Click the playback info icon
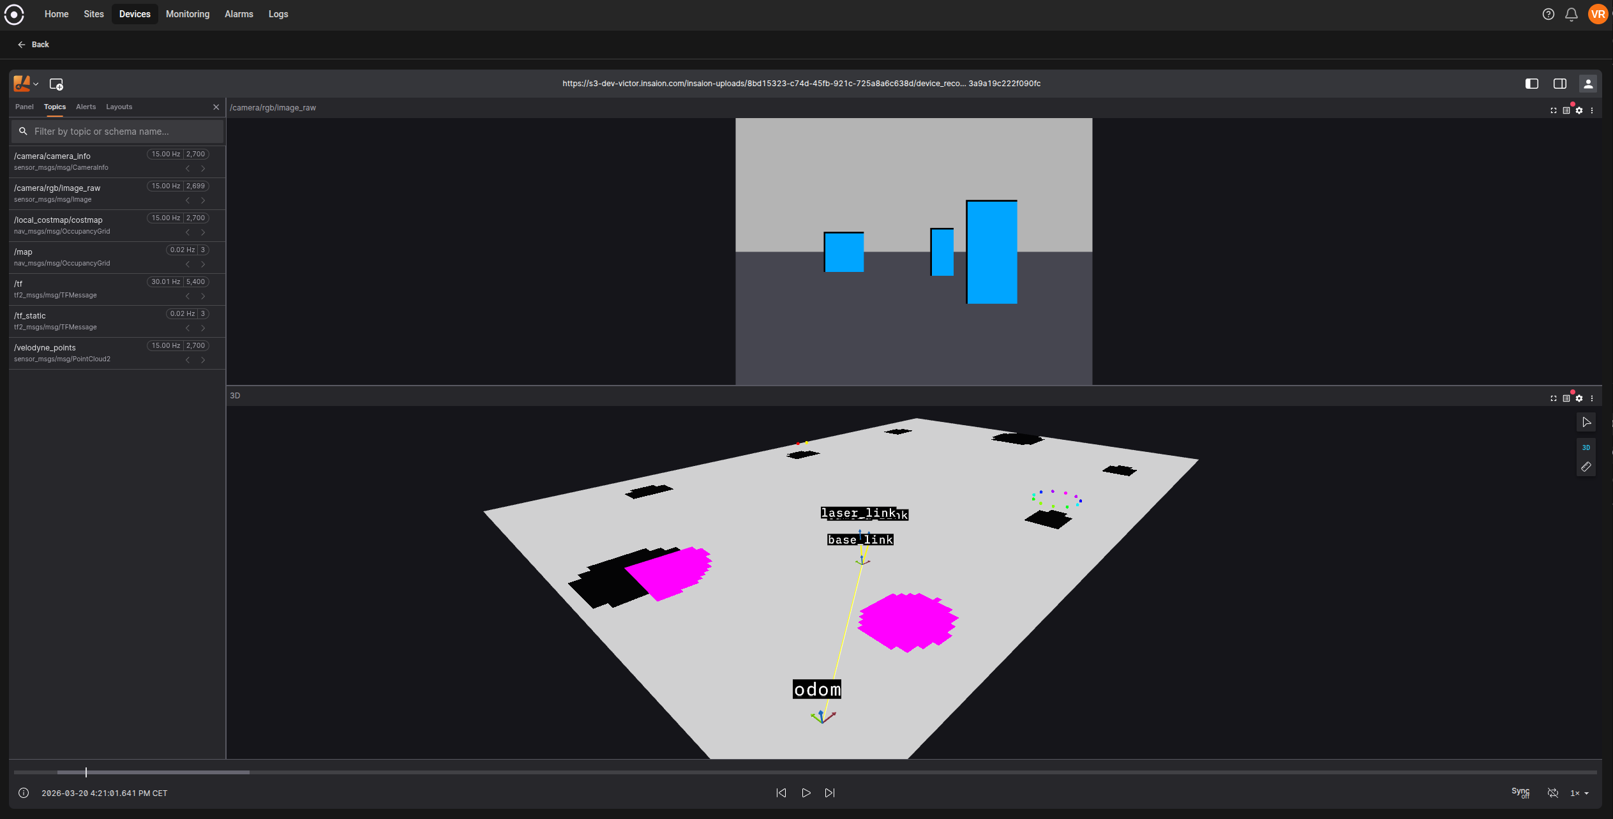Screen dimensions: 1613x819 pos(24,793)
